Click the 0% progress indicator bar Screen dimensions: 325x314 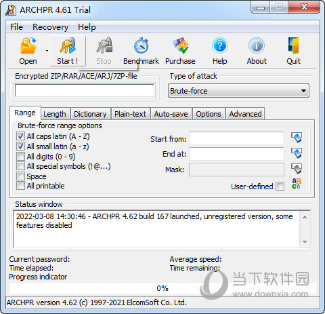click(162, 288)
